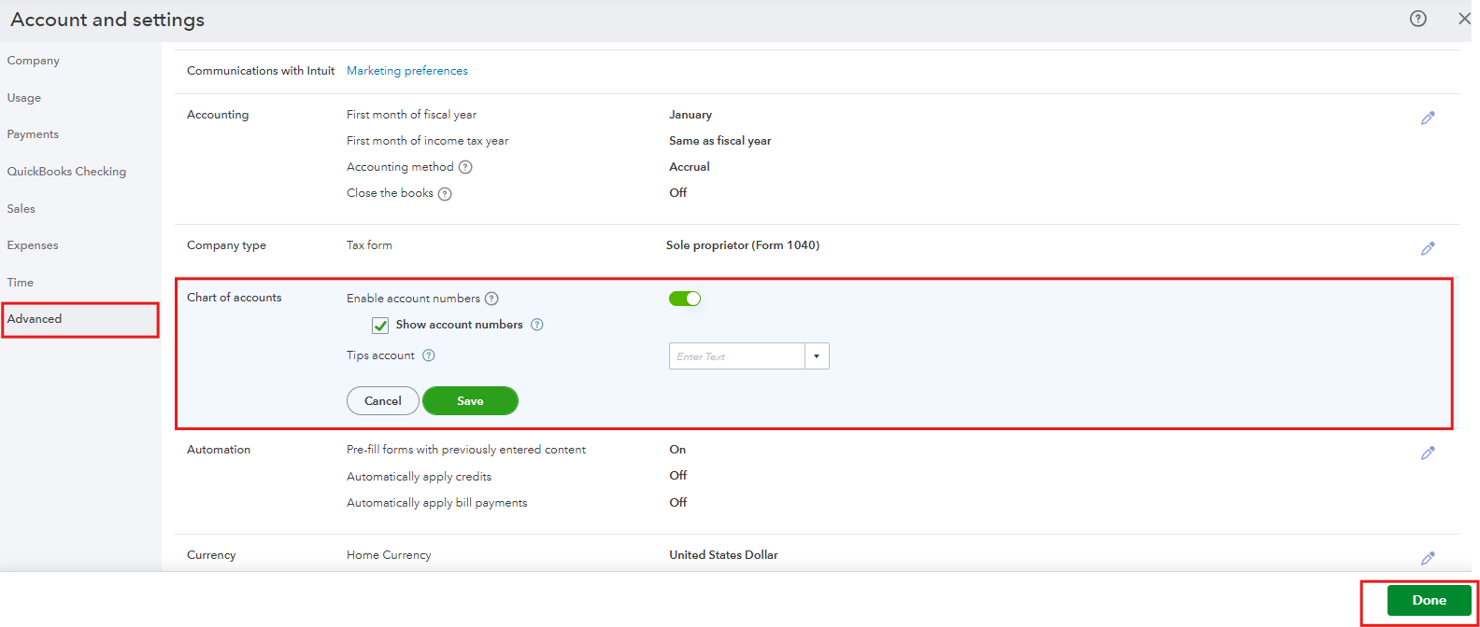This screenshot has height=627, width=1480.
Task: Toggle off Enable account numbers switch
Action: pos(685,299)
